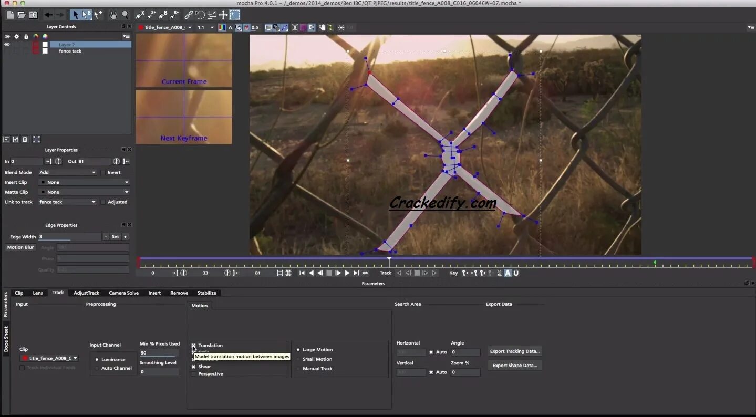Choose the Create X-Spline pen tool
This screenshot has width=756, height=417.
point(140,15)
